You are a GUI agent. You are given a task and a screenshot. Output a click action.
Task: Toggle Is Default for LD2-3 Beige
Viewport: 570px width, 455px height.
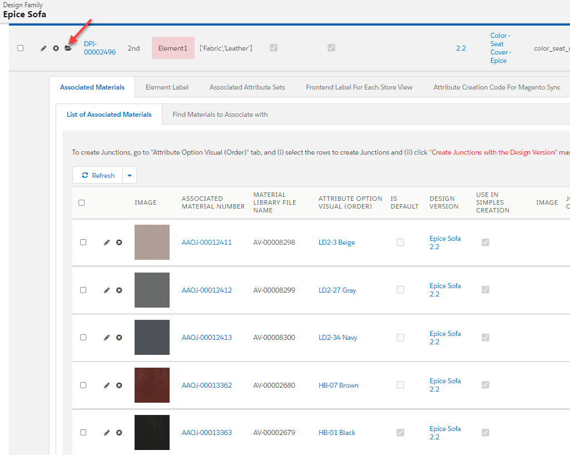point(400,242)
